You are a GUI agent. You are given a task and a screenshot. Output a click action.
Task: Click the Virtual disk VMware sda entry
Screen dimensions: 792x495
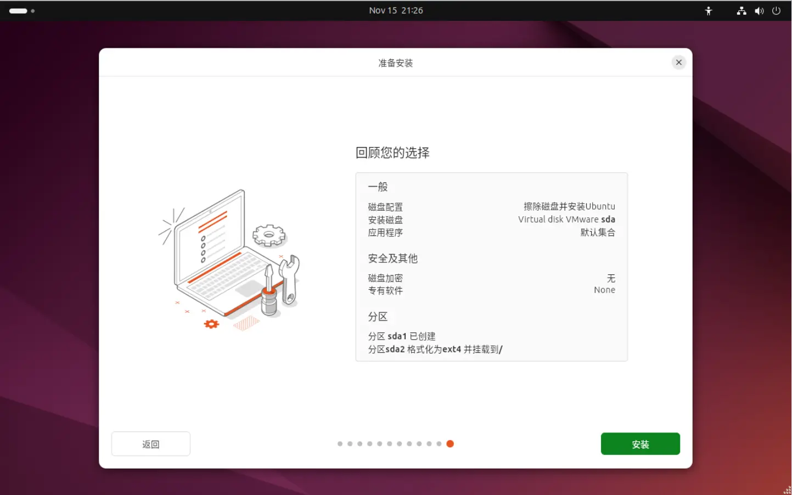coord(566,220)
